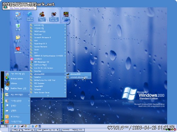Click the Start button on taskbar
Image resolution: width=177 pixels, height=132 pixels.
(x=4, y=126)
